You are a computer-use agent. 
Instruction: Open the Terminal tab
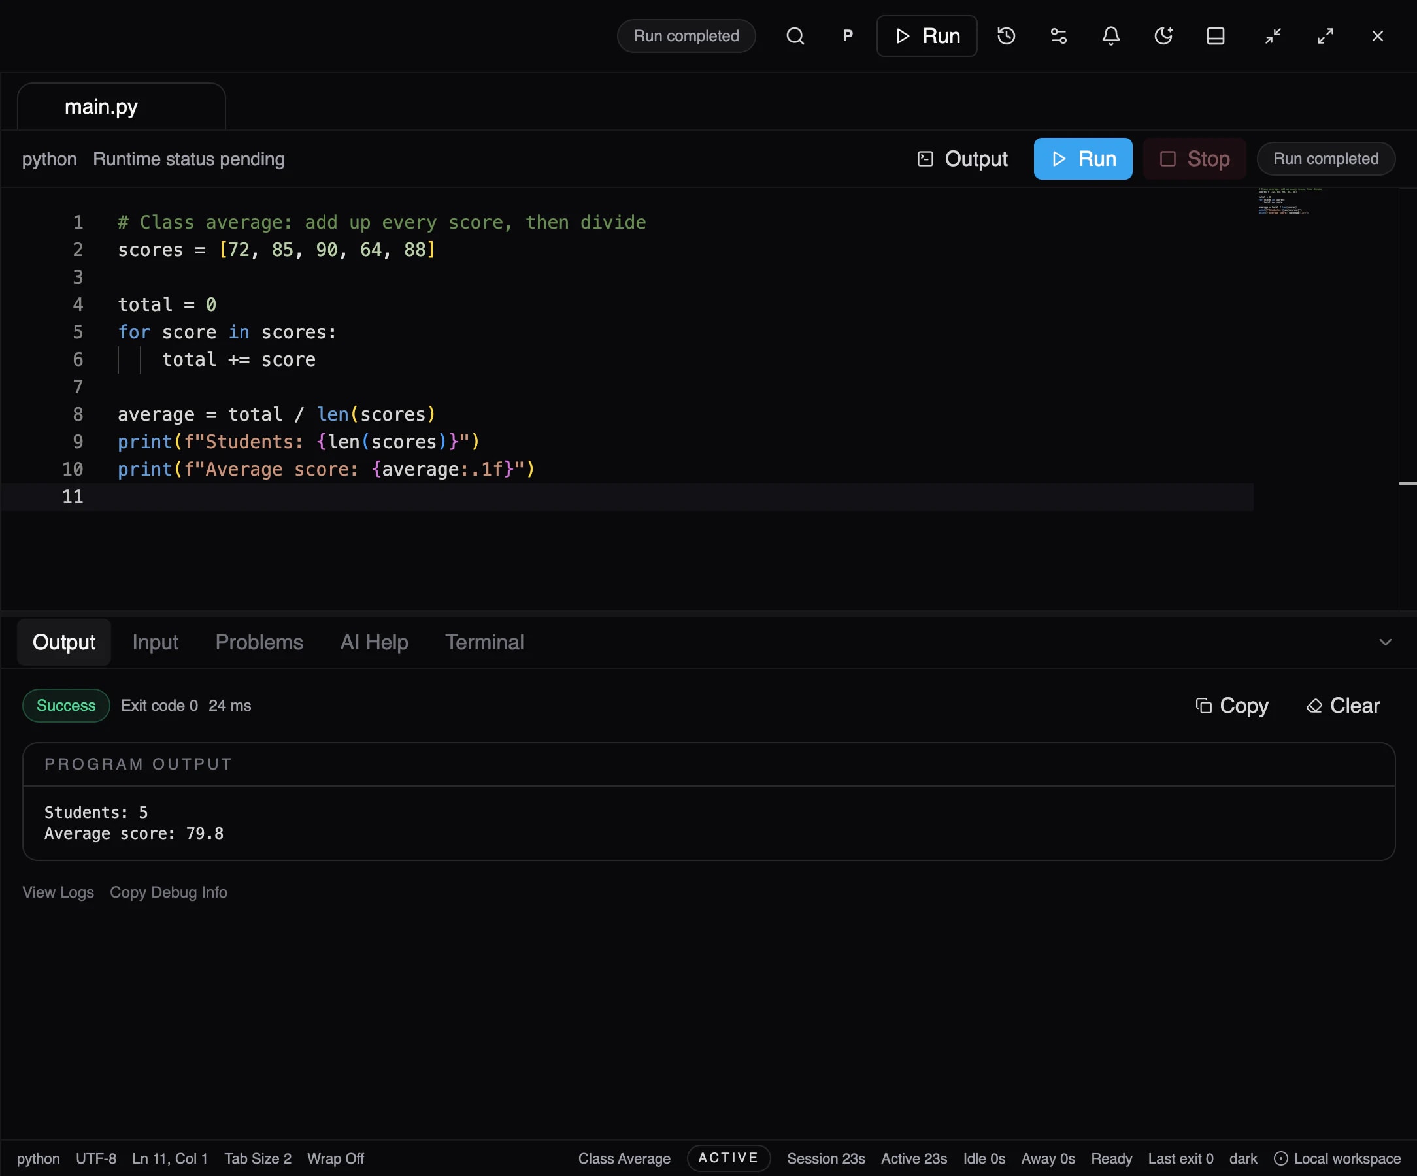[484, 642]
